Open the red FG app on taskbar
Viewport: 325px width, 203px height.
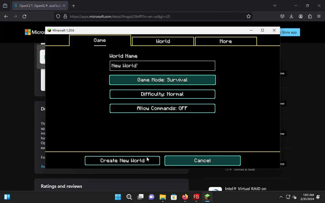coord(196,197)
